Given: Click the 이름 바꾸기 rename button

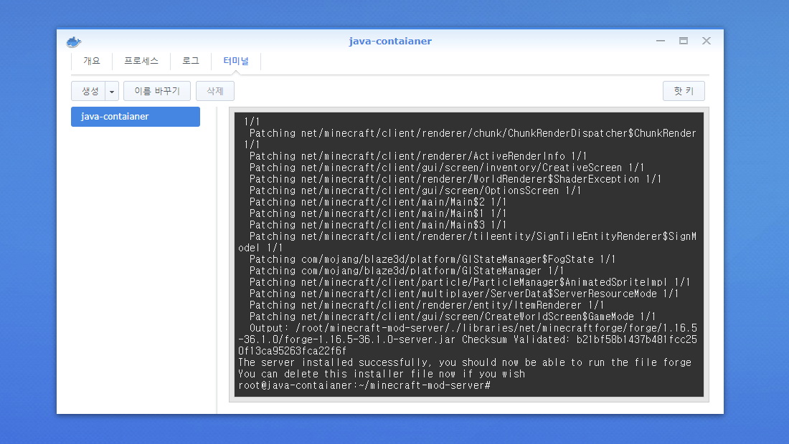Looking at the screenshot, I should coord(157,91).
